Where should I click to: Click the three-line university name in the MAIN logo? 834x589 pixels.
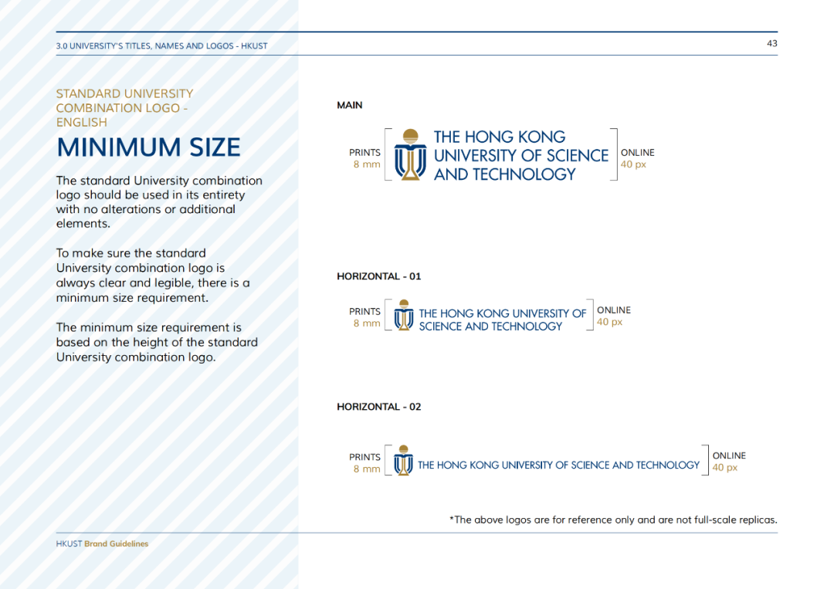(520, 156)
